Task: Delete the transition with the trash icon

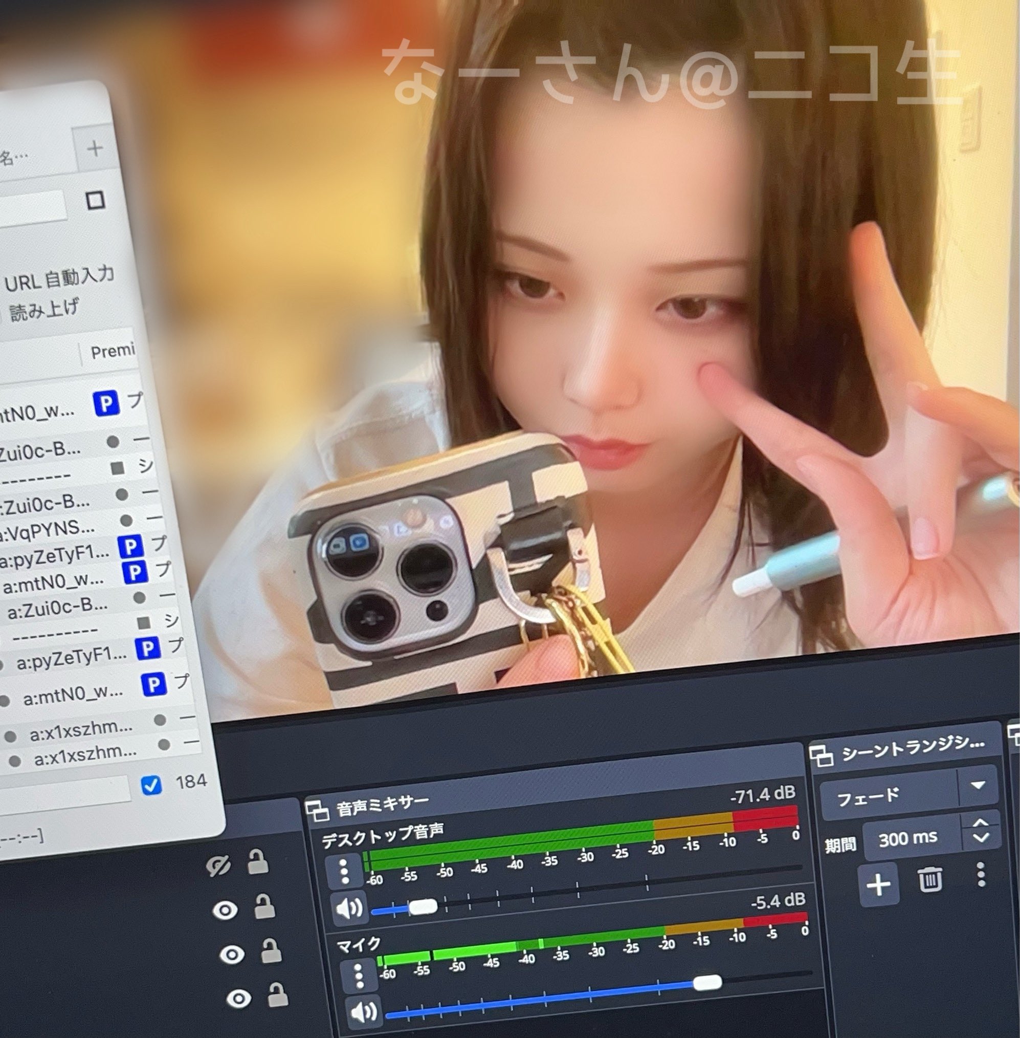Action: point(930,880)
